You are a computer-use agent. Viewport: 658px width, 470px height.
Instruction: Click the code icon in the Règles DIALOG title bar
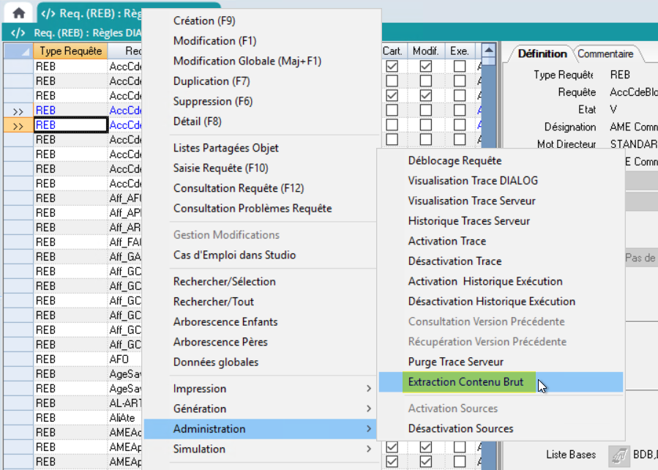click(19, 33)
